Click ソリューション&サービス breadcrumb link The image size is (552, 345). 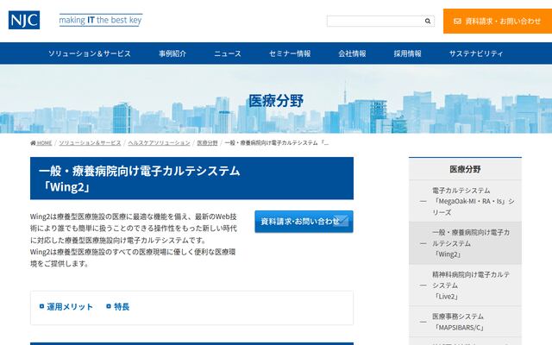click(x=90, y=143)
